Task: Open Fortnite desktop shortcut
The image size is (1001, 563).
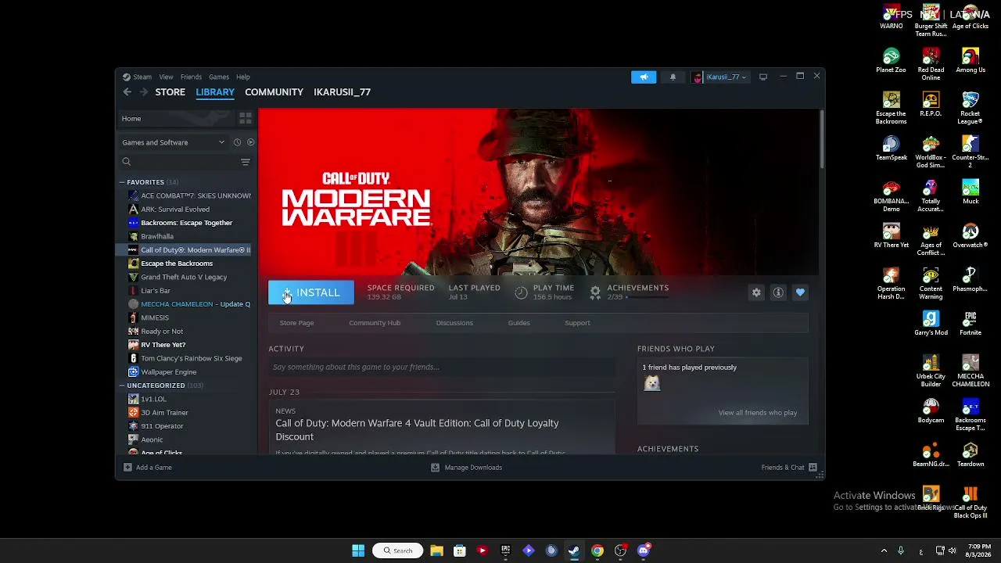Action: click(971, 324)
